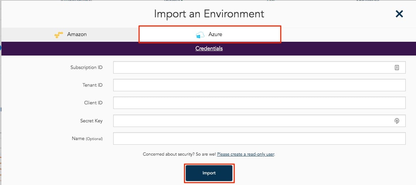Open the 'Please create a read-only user' link
This screenshot has height=185, width=416.
(245, 154)
